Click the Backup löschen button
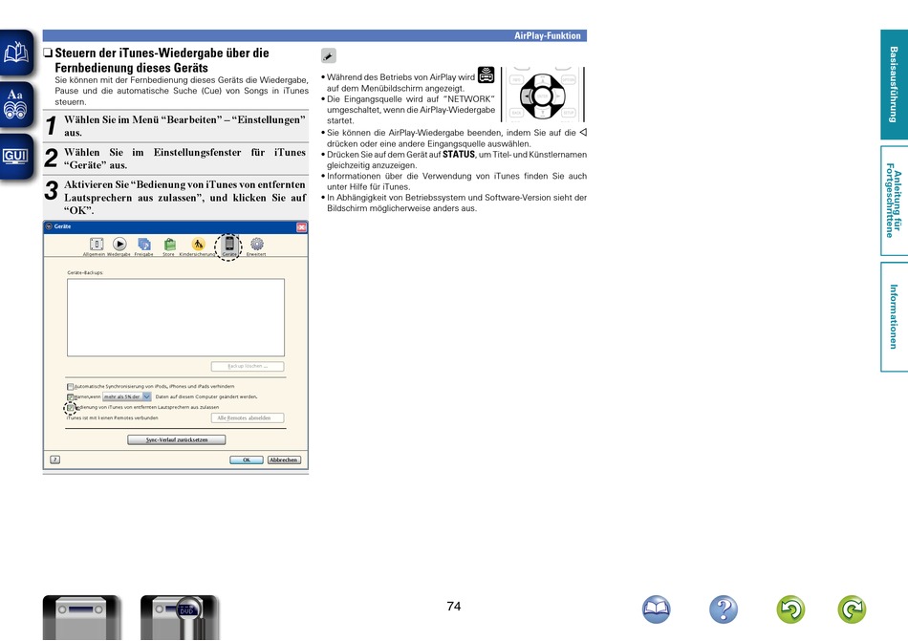This screenshot has width=908, height=641. tap(248, 366)
